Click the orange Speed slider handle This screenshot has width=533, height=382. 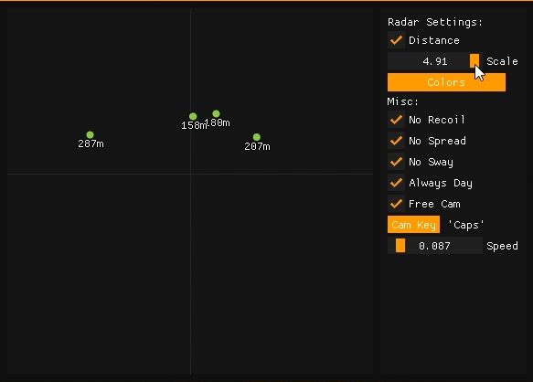(x=400, y=246)
